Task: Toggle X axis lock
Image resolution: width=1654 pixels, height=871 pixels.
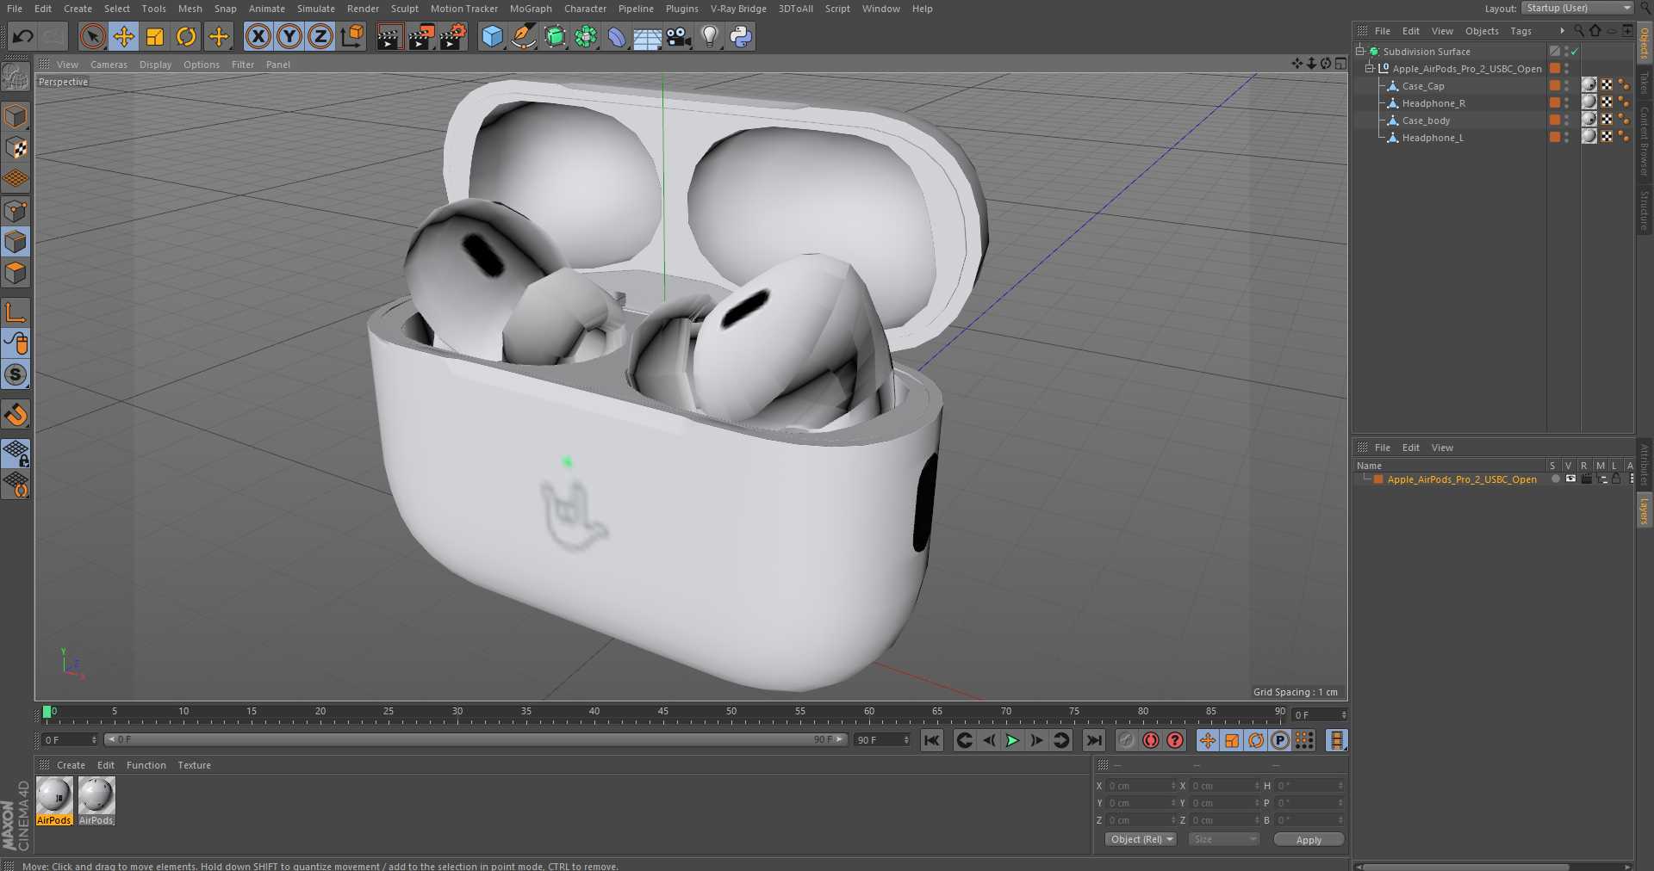Action: pyautogui.click(x=258, y=36)
